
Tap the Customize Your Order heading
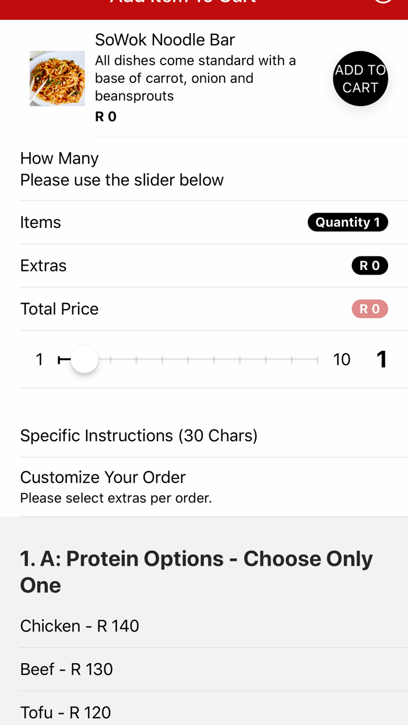103,477
